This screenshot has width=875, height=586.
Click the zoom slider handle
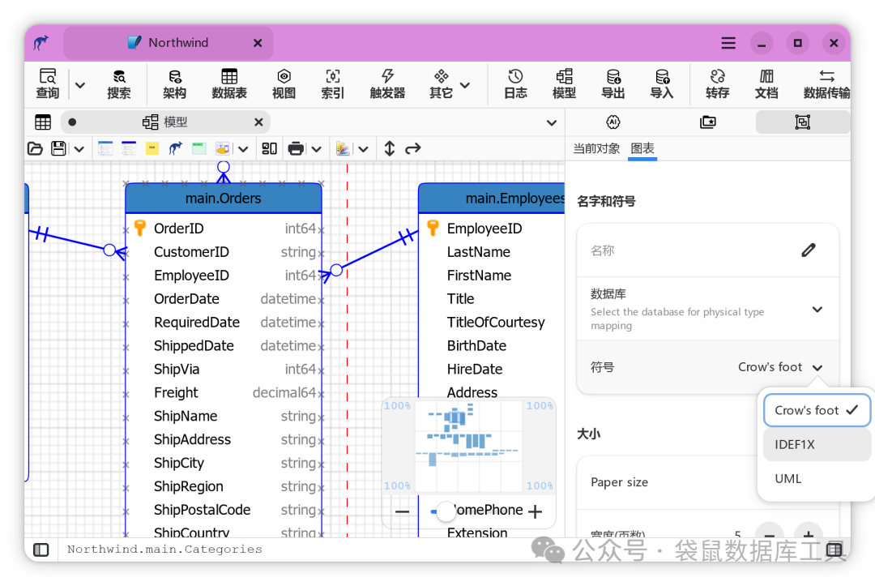click(x=446, y=511)
